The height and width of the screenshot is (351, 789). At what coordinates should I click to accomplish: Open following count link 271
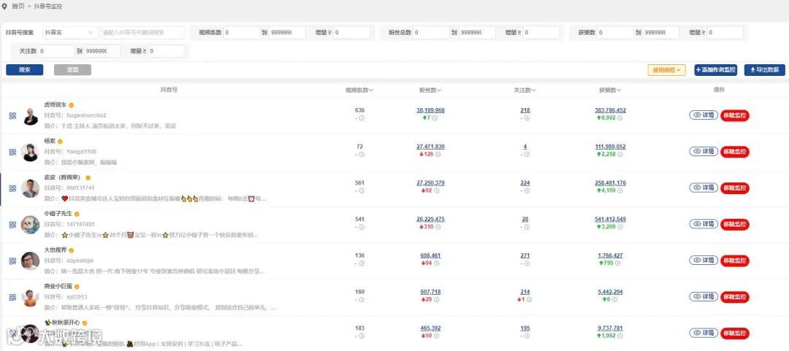pos(525,255)
